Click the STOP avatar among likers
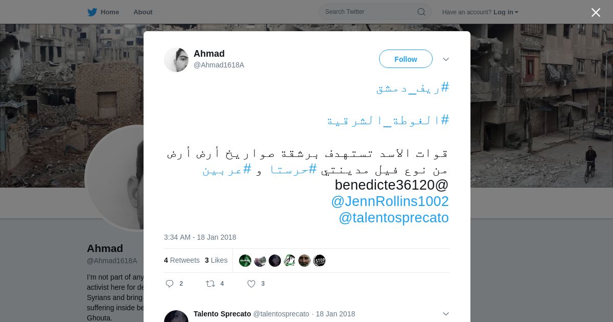Screen dimensions: 613x322 point(319,261)
